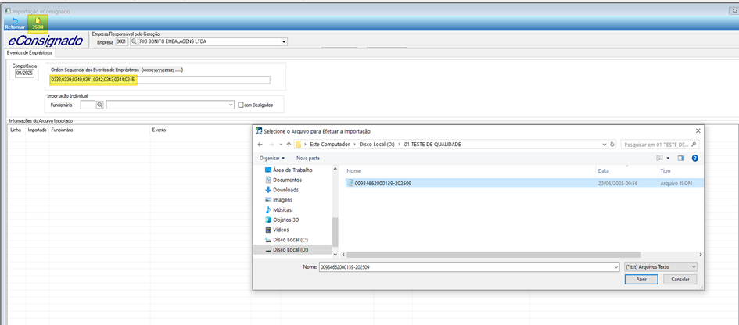739x325 pixels.
Task: Click the Funcionário code input field
Action: coord(88,105)
